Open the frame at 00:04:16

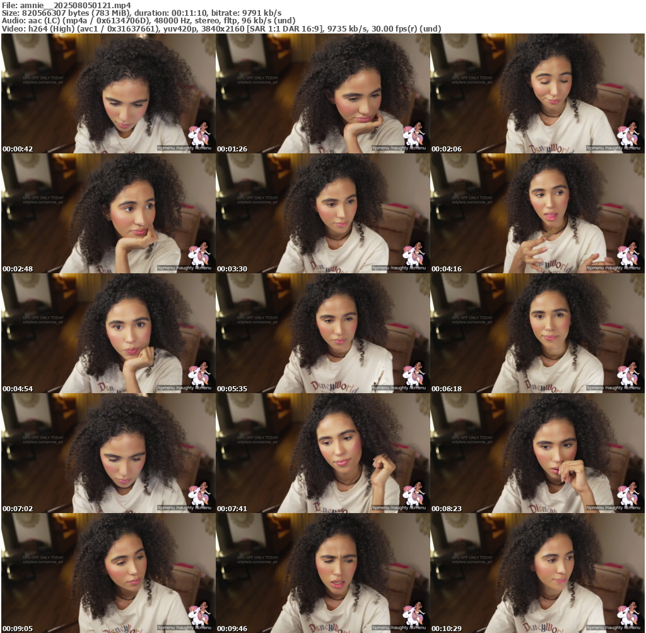537,213
